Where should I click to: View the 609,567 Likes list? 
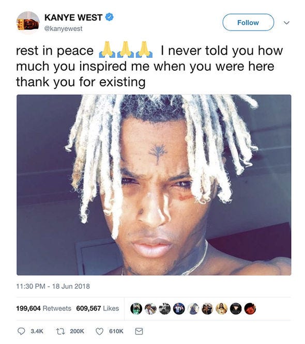click(x=98, y=308)
